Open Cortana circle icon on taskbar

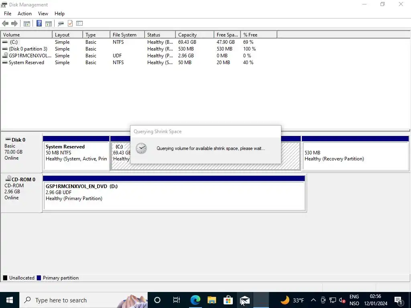point(157,300)
